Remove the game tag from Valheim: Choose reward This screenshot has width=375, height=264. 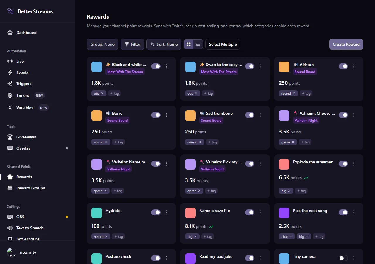pos(293,142)
